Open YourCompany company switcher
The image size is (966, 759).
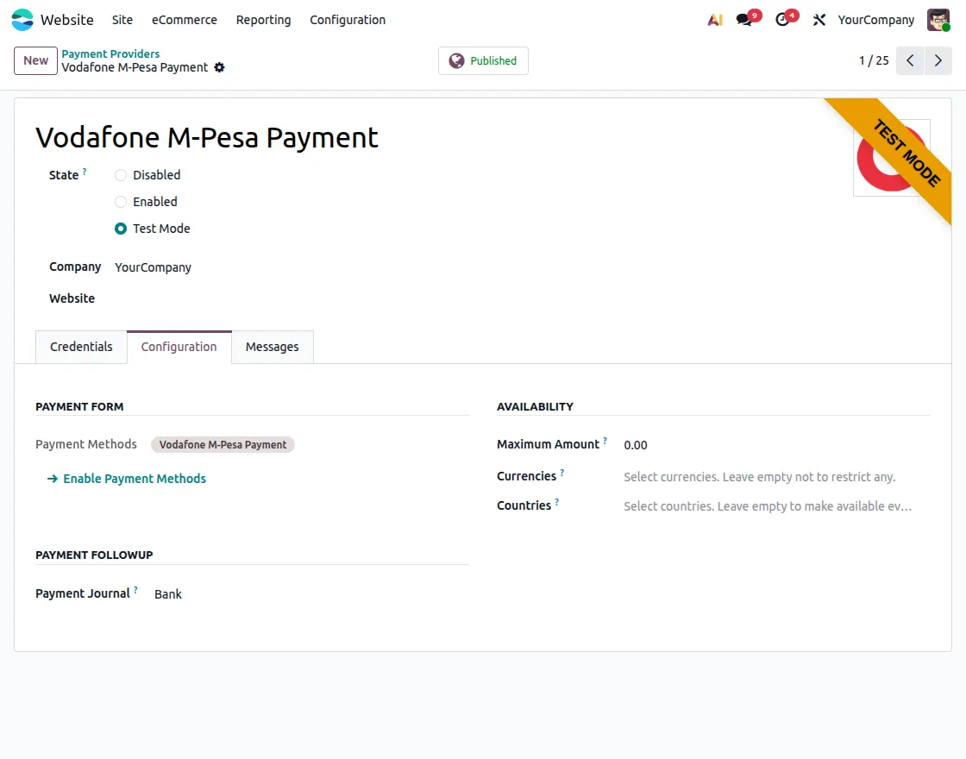(875, 20)
